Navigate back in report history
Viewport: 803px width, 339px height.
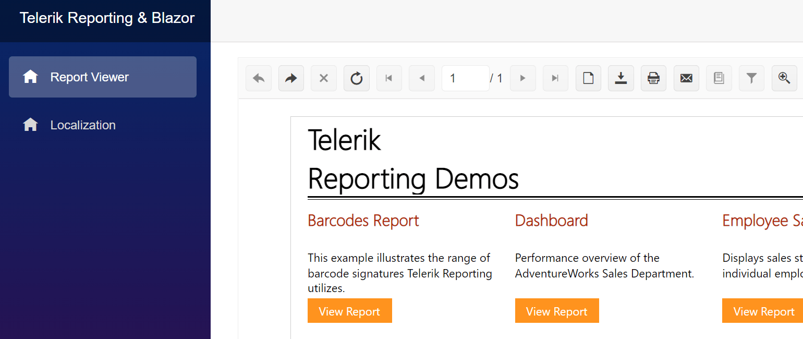(259, 78)
